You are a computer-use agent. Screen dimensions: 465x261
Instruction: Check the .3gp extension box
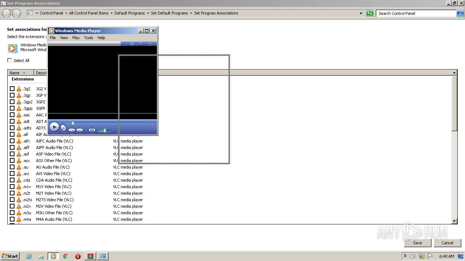point(12,95)
